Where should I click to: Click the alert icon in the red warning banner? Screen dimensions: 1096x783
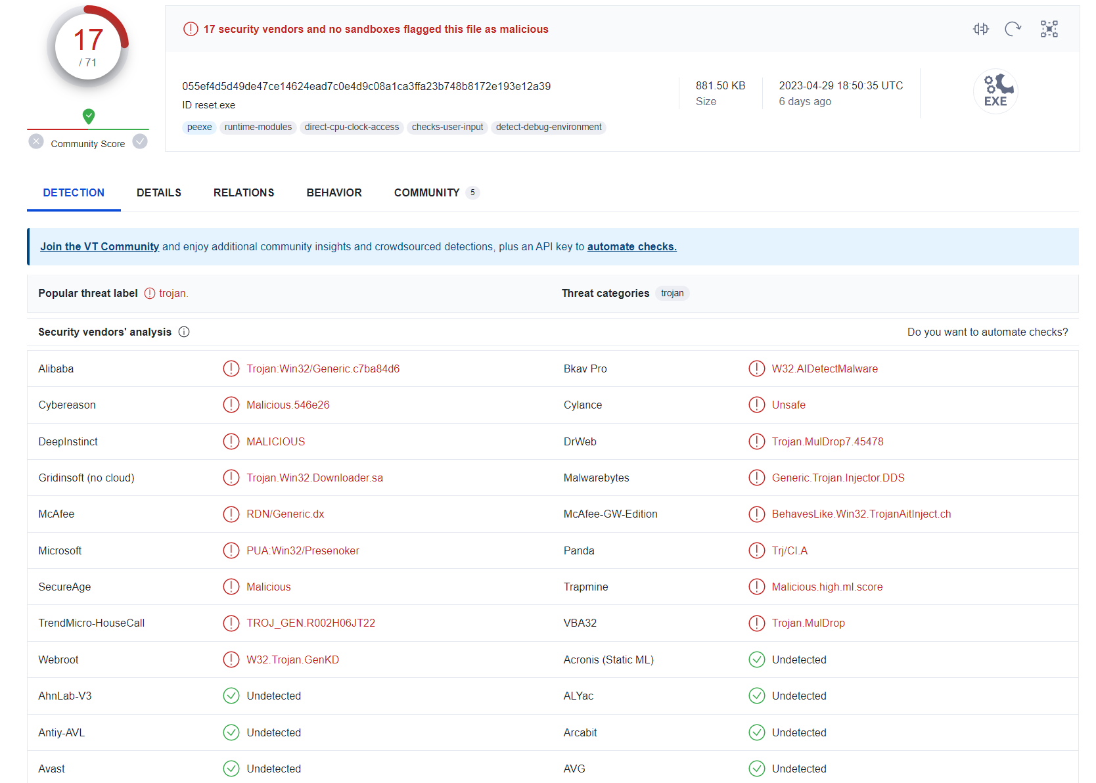[190, 28]
